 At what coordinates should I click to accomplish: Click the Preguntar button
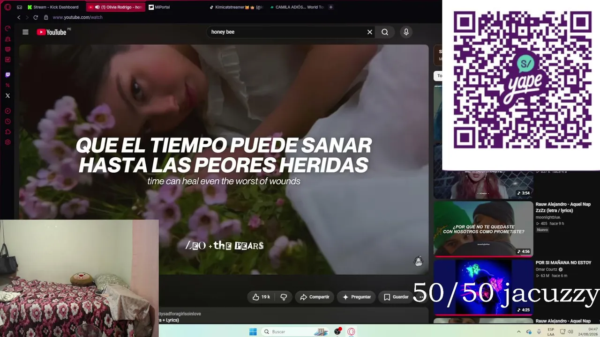click(x=356, y=297)
